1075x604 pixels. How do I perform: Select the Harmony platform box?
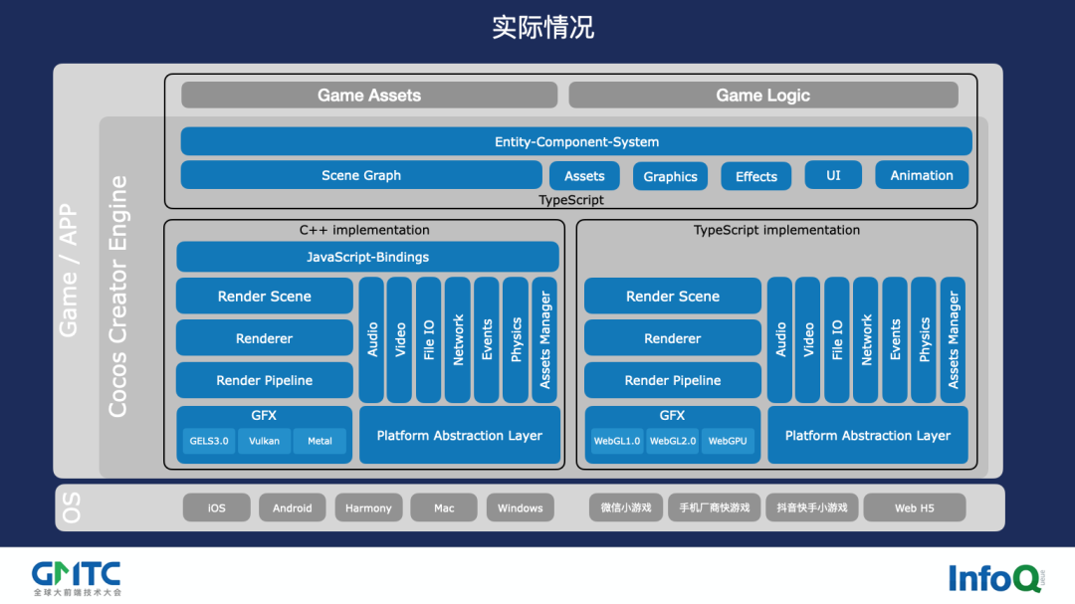[x=368, y=508]
